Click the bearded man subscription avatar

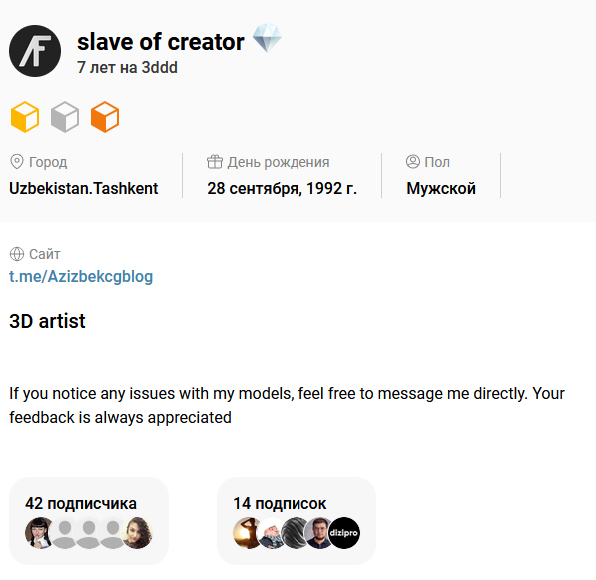click(x=317, y=533)
